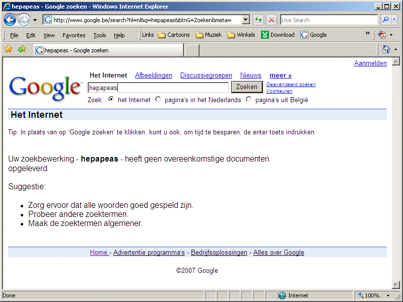Click the 'meer »' link
The image size is (403, 302).
click(x=281, y=75)
